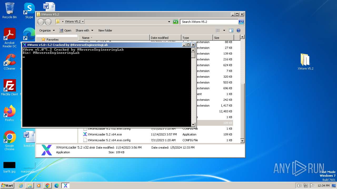
Task: Click the 12,483 KB size cell
Action: (226, 111)
